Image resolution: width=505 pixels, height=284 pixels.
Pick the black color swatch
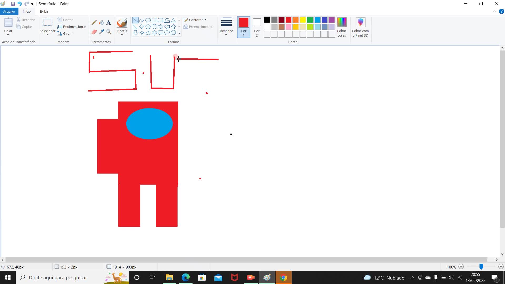coord(267,20)
